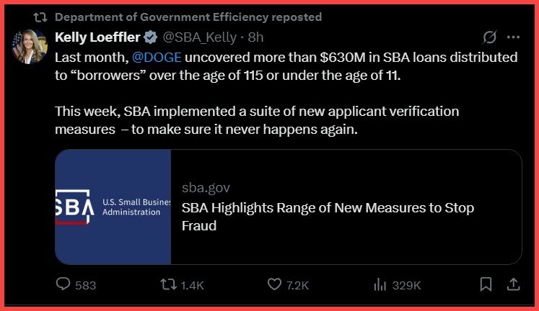Click 'Department of Government Efficiency reposted' label
Viewport: 539px width, 311px height.
point(188,17)
